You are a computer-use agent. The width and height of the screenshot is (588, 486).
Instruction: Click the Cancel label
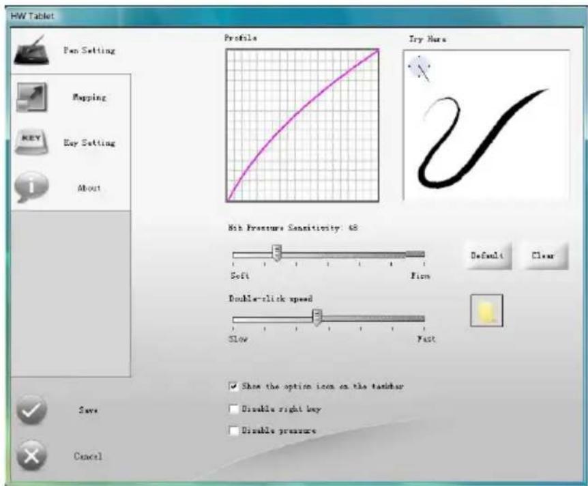click(x=88, y=457)
